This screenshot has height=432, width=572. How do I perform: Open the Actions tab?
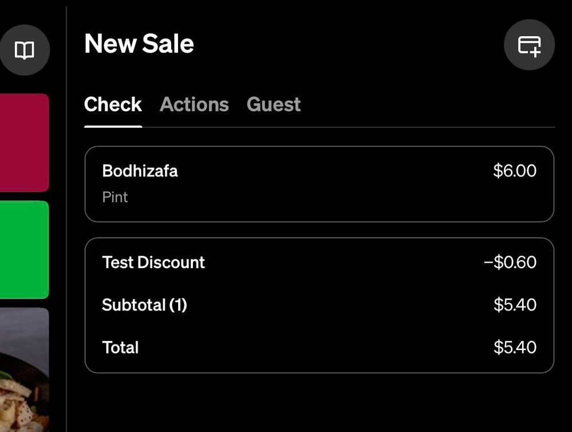[x=194, y=104]
